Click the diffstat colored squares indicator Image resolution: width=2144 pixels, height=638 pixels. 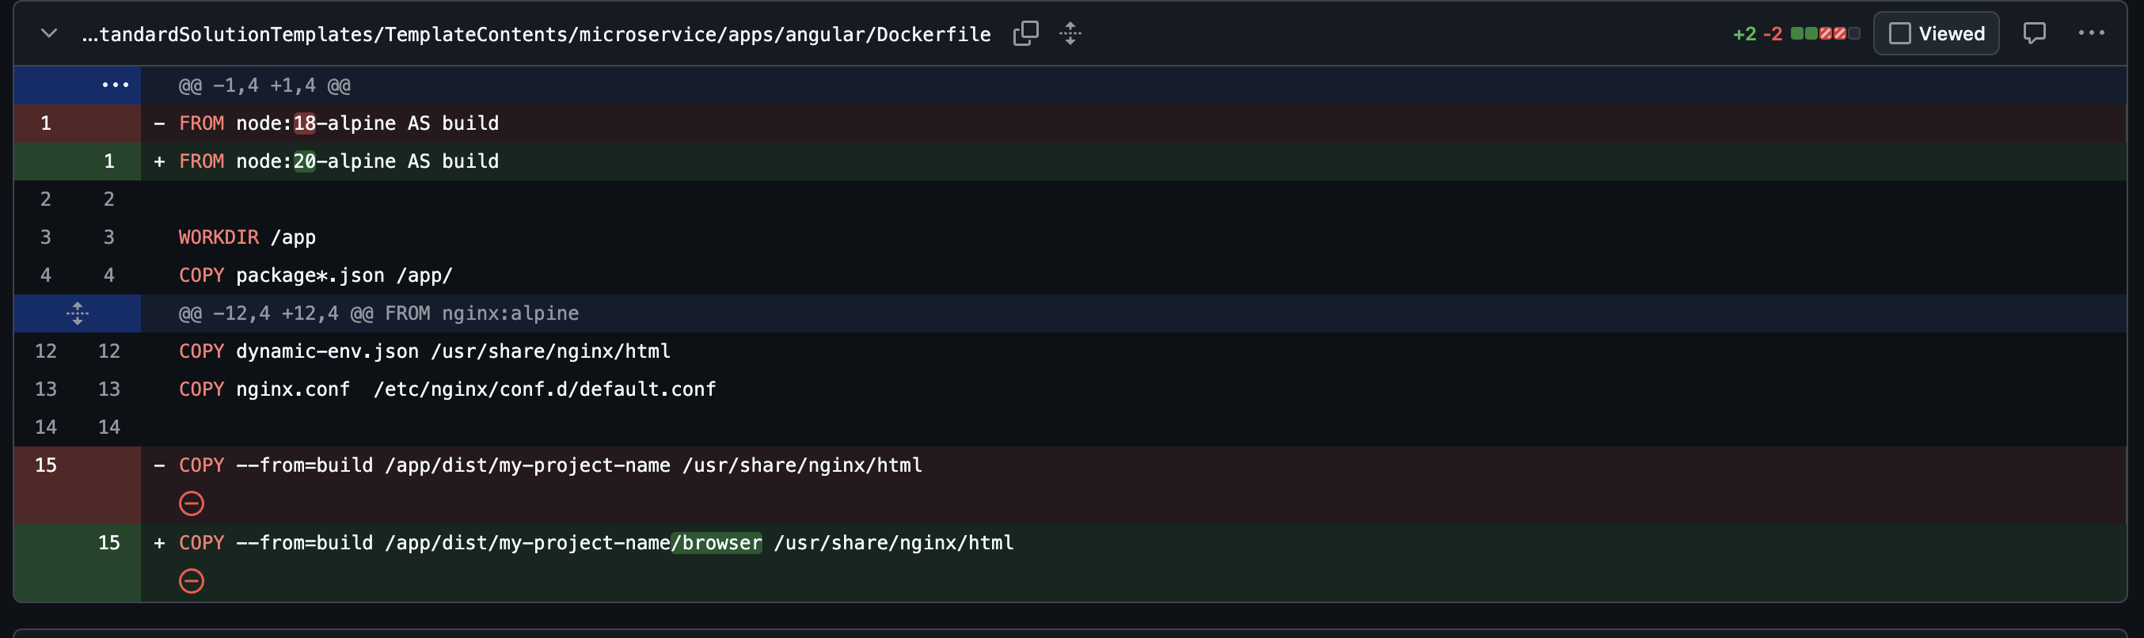(x=1825, y=33)
